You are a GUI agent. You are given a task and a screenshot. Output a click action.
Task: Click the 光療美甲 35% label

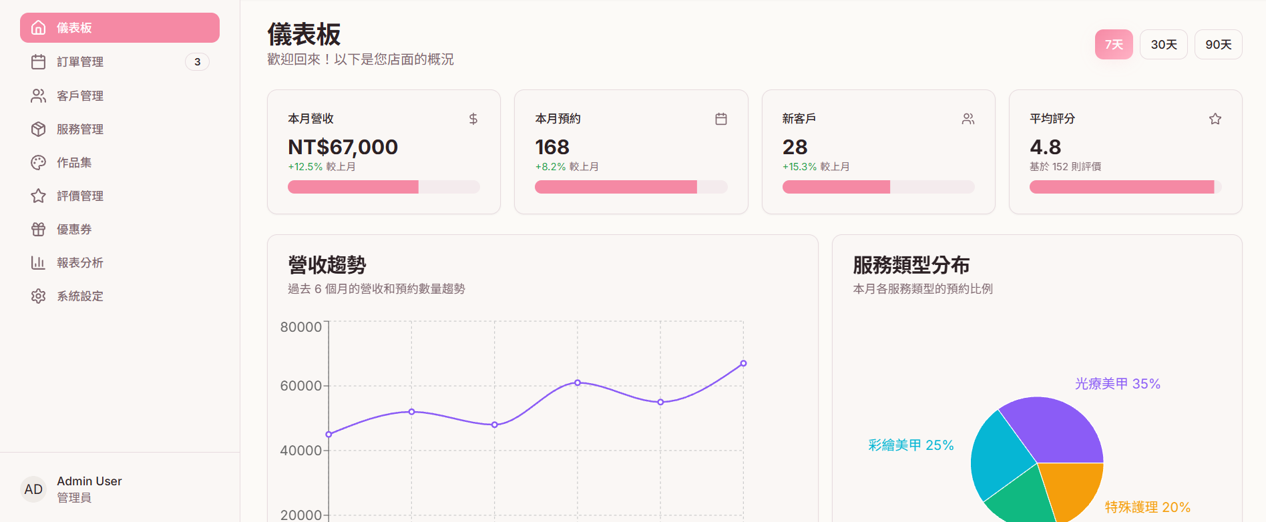click(x=1118, y=384)
